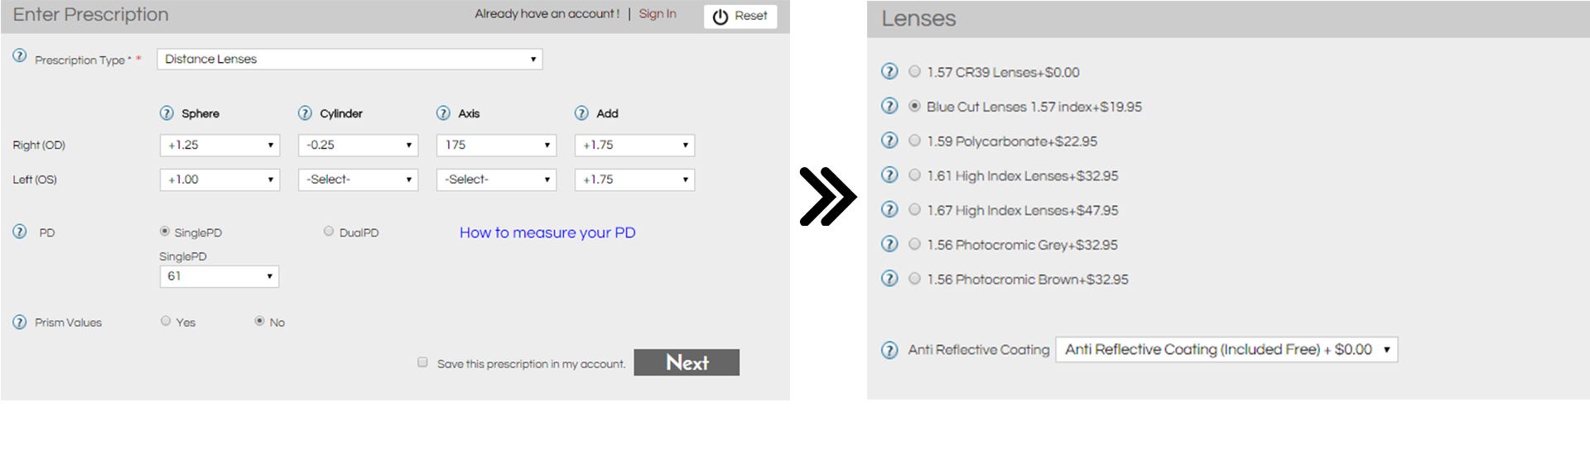
Task: Click the Sign In link
Action: 658,14
